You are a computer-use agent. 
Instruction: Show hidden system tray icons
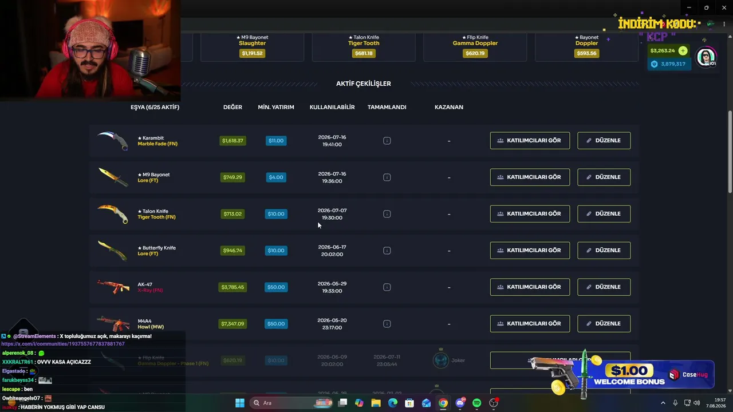663,403
